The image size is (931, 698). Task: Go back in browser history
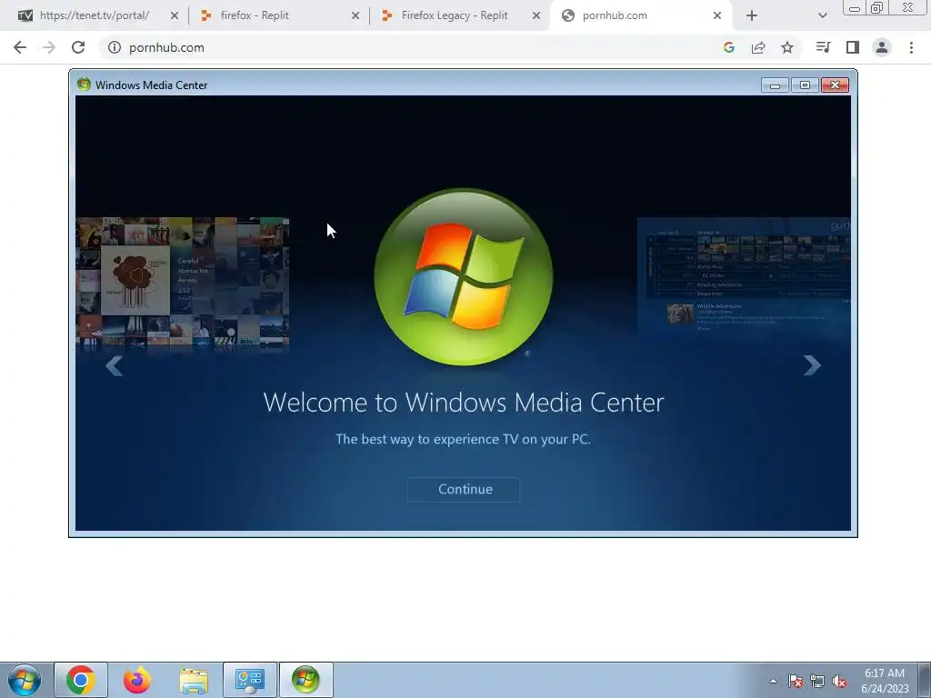pos(20,47)
